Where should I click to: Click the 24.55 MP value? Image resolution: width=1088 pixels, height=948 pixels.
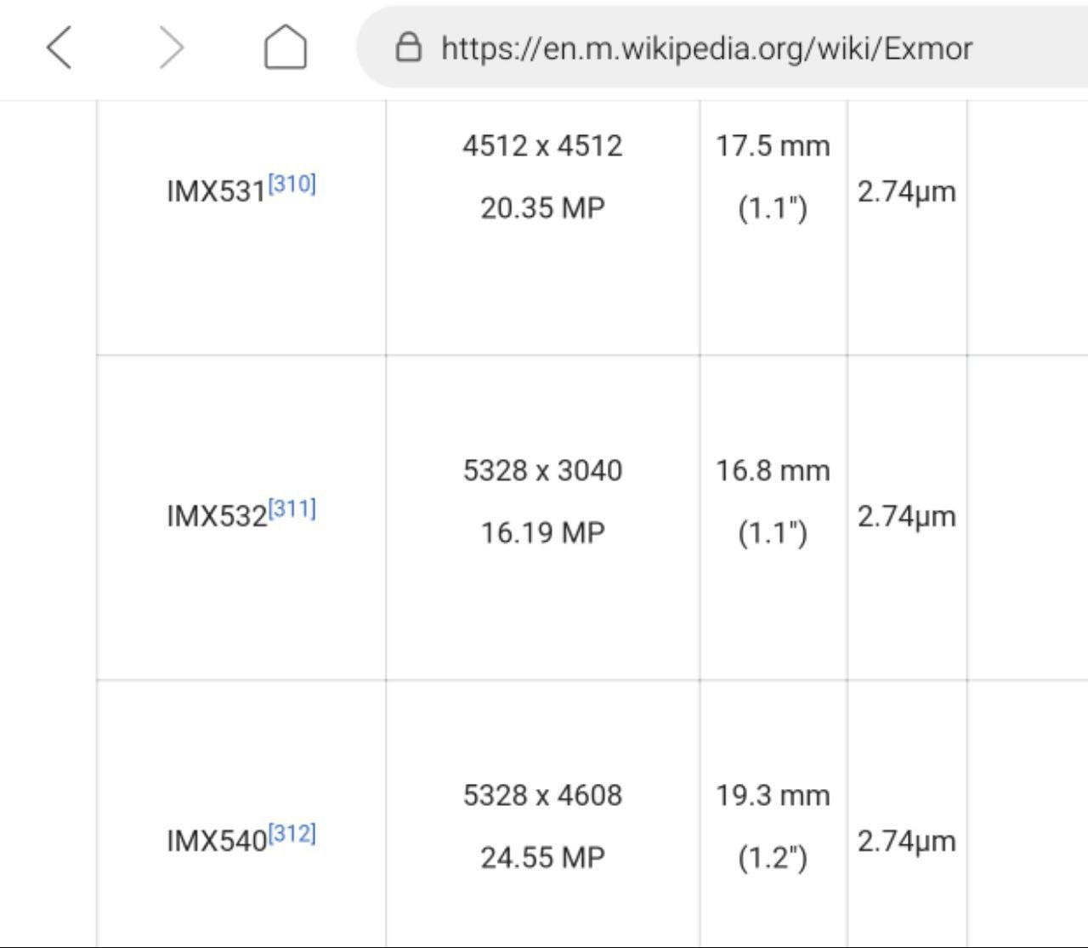[x=542, y=857]
